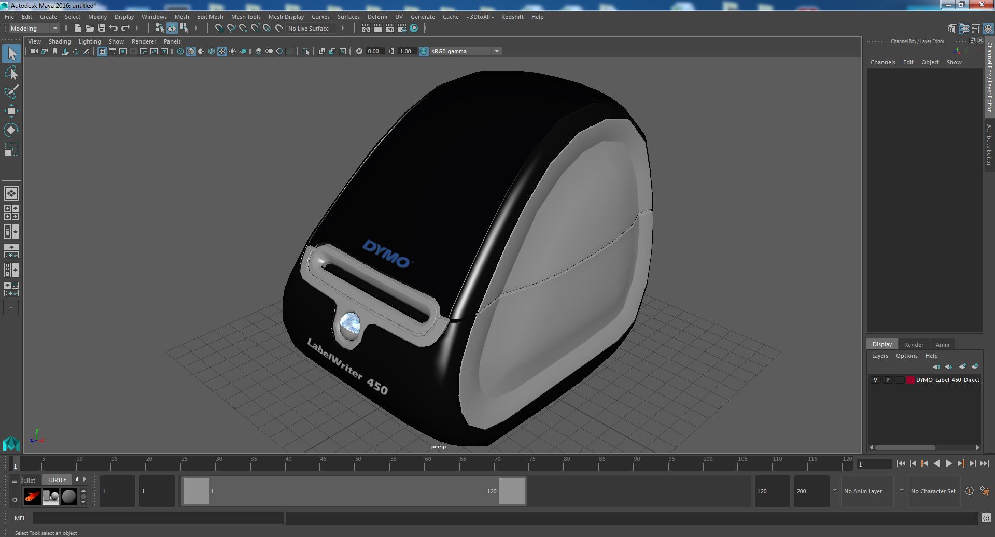The height and width of the screenshot is (537, 995).
Task: Toggle wireframe display in viewport
Action: tap(180, 51)
